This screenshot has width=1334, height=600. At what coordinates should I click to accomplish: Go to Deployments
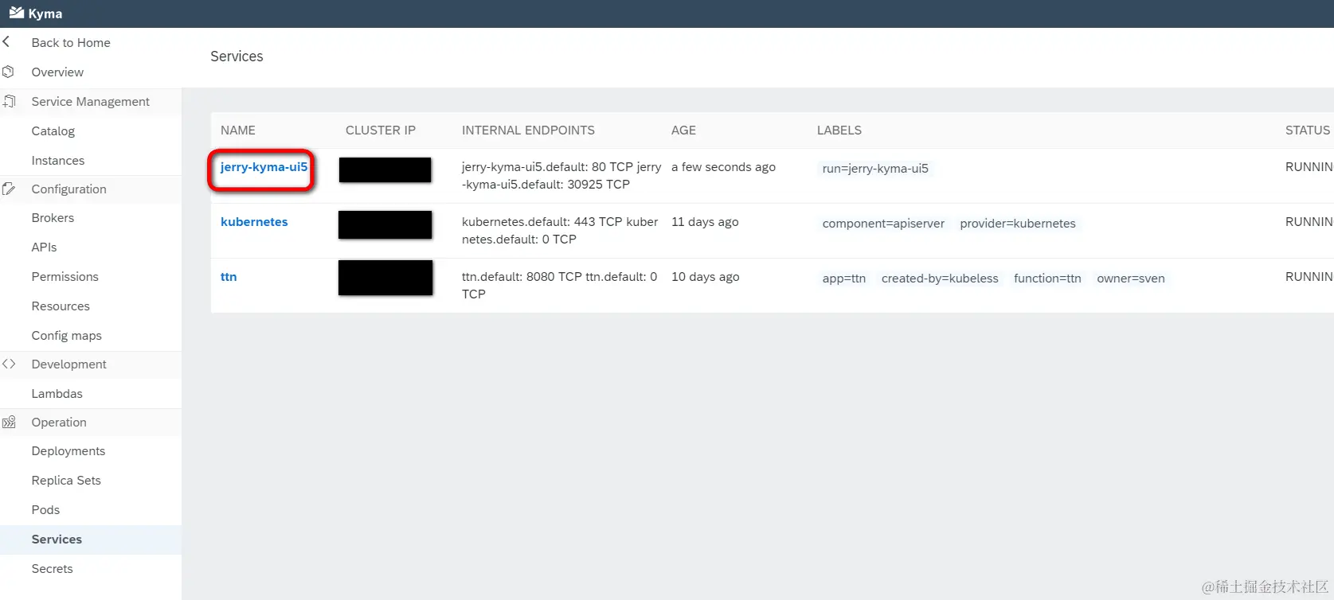68,451
